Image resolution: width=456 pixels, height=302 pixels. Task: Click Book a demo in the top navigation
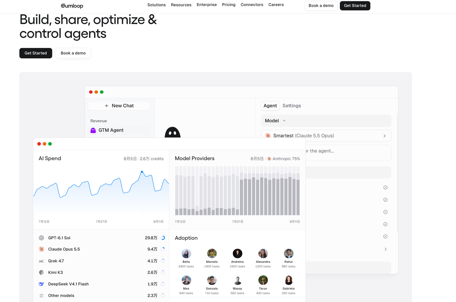coord(321,6)
